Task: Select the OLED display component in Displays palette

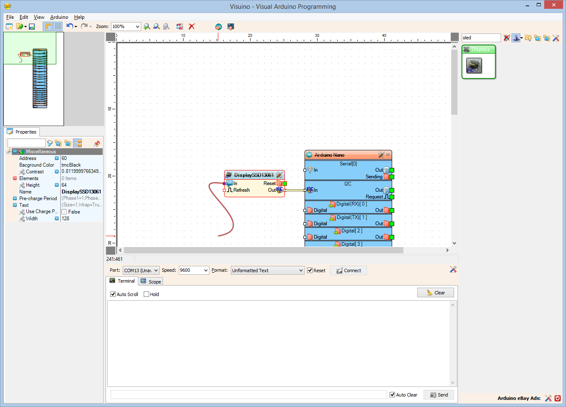Action: (474, 65)
